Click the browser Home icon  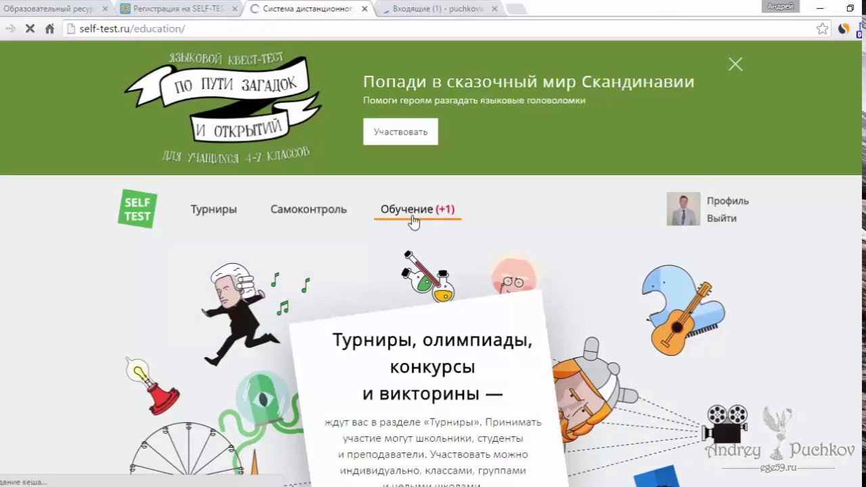(49, 28)
